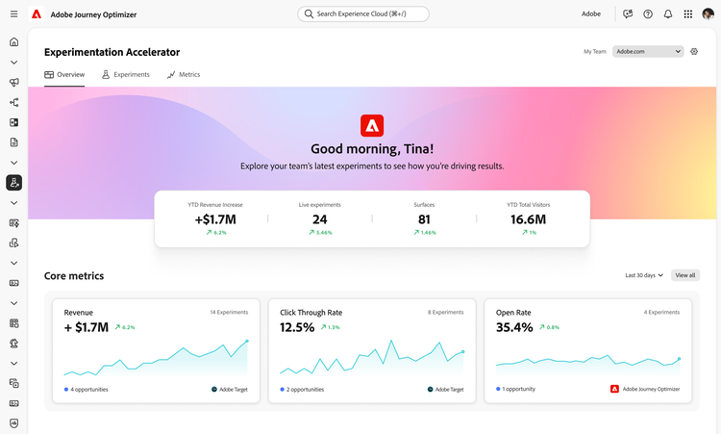
Task: Open the app switcher grid
Action: (x=688, y=14)
